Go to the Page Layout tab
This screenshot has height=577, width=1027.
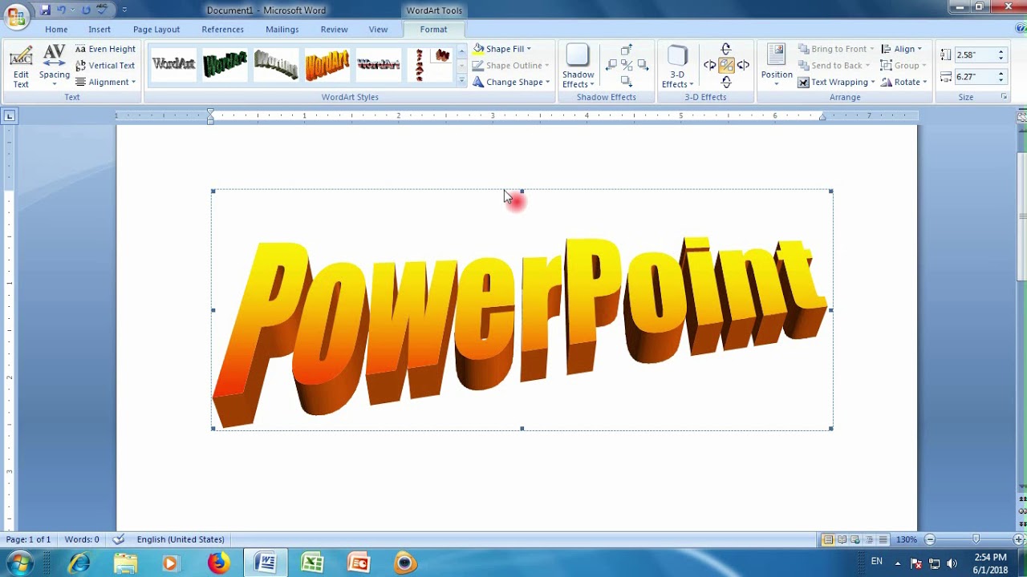pyautogui.click(x=156, y=30)
